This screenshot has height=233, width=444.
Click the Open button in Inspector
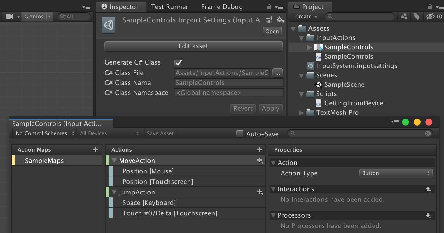pos(272,32)
